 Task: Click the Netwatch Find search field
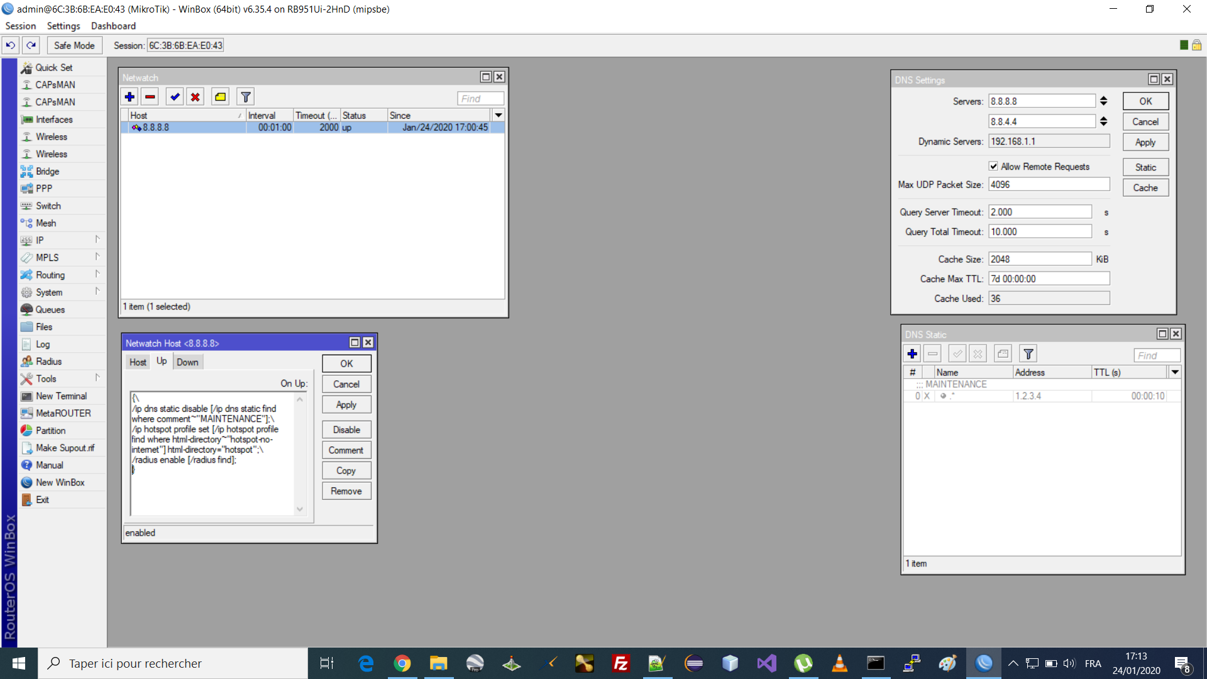click(x=481, y=99)
